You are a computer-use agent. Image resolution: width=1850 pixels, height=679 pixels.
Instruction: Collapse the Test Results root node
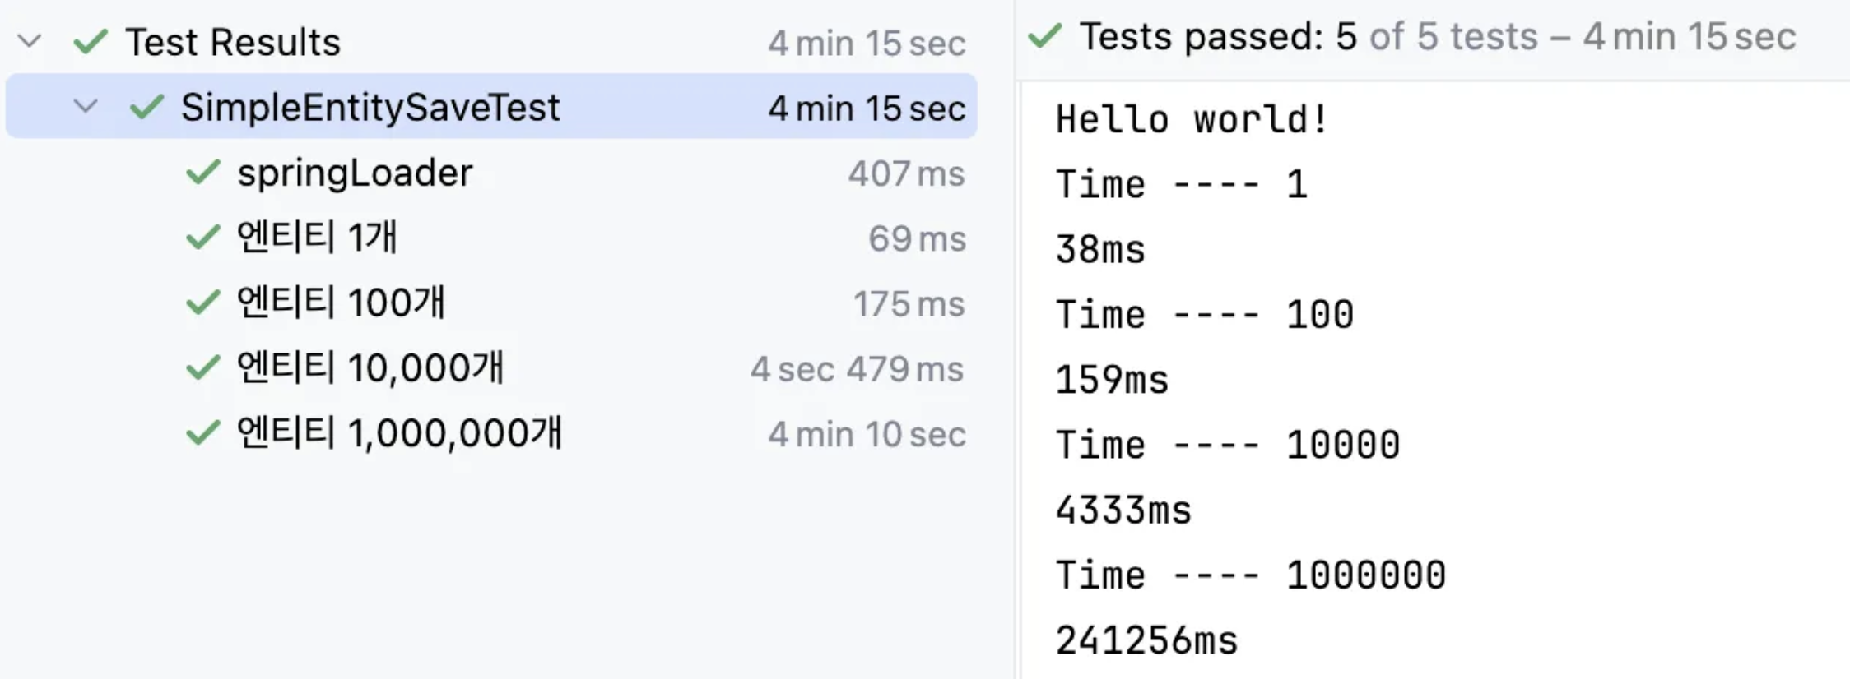pos(30,41)
